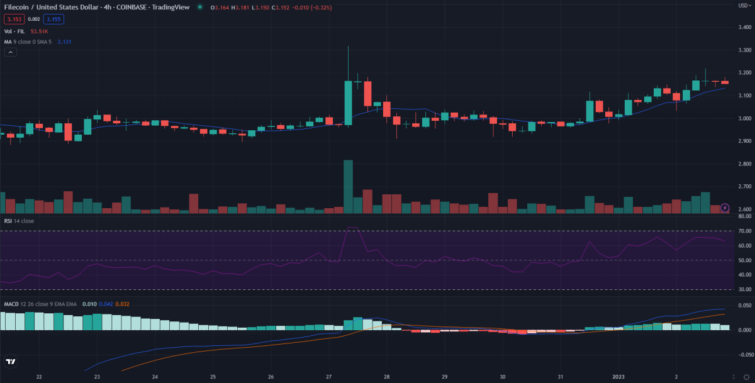Click the −0.010 (−0.32%) change value
755x383 pixels.
(311, 7)
